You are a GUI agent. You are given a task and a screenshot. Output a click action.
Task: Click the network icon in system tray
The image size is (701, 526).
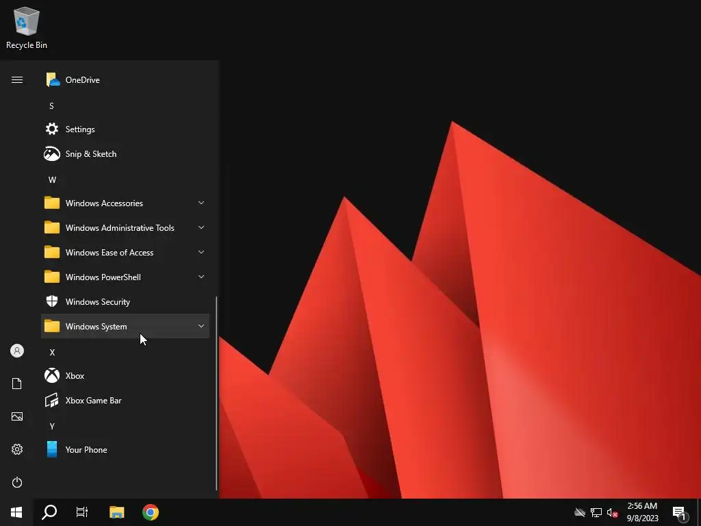596,512
